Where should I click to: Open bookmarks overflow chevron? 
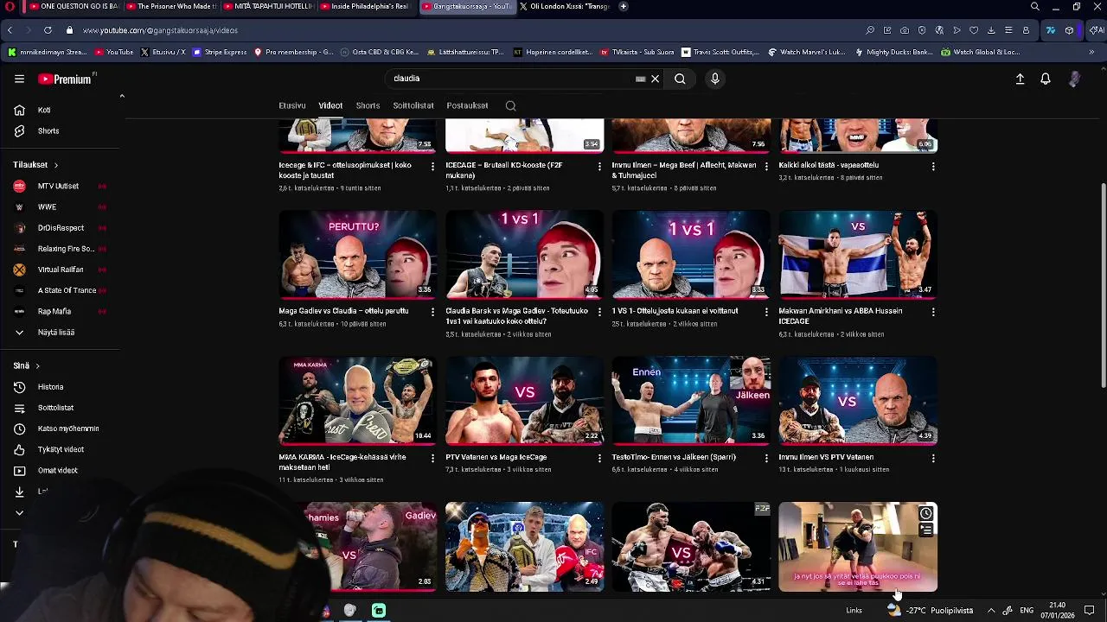[x=1091, y=52]
